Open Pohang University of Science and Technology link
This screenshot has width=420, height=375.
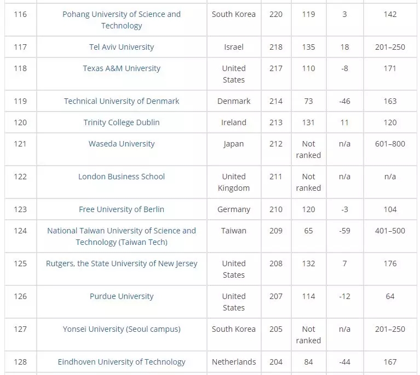coord(122,20)
